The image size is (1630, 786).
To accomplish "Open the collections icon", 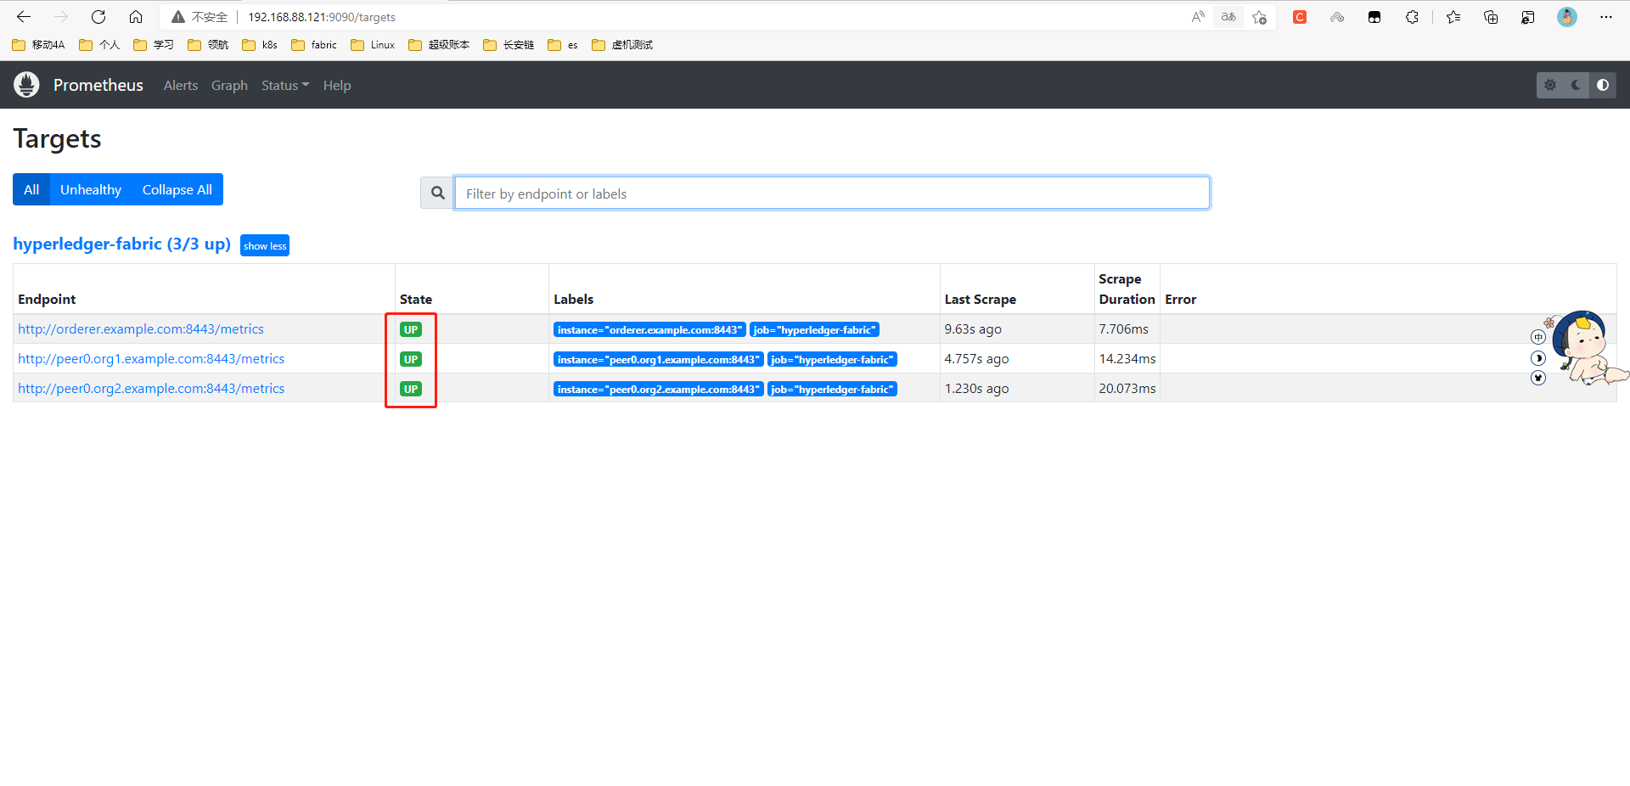I will tap(1491, 17).
